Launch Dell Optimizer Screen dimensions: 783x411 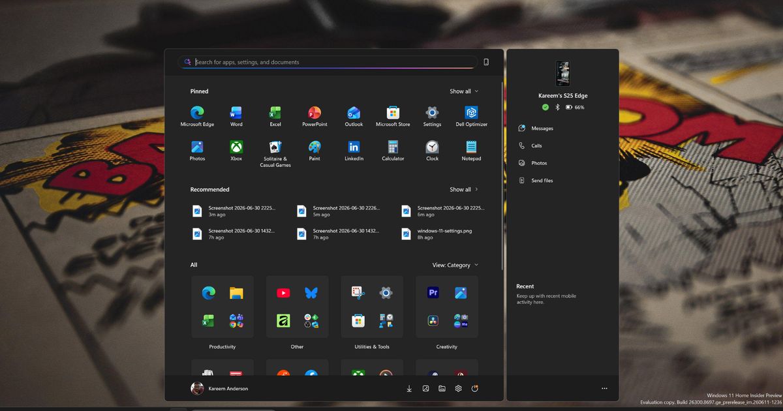[x=471, y=116]
